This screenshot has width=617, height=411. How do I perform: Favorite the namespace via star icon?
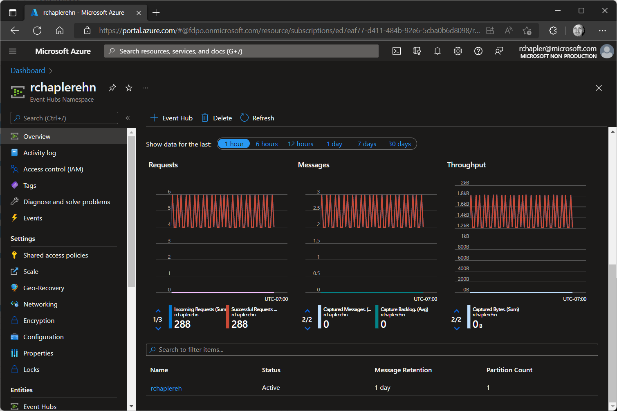(x=128, y=87)
